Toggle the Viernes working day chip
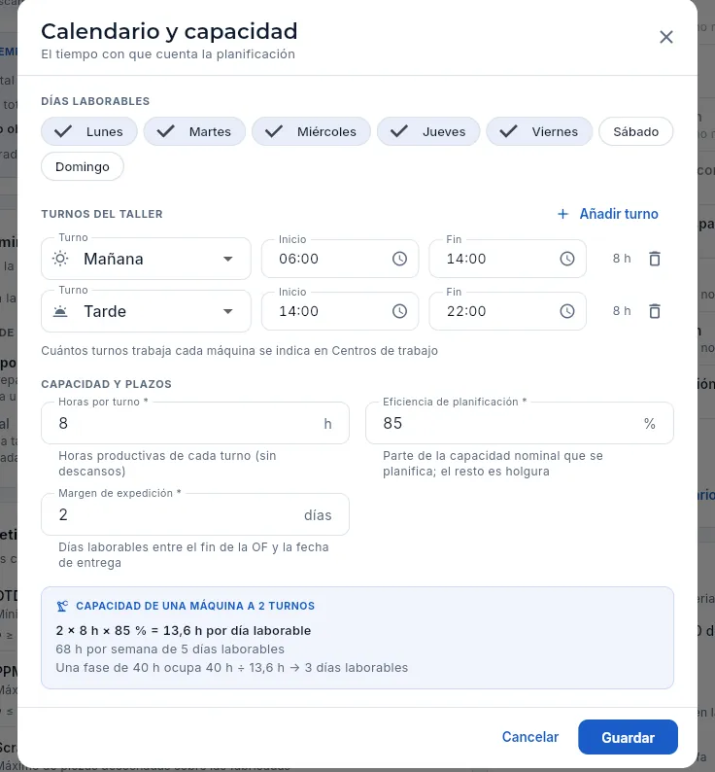Image resolution: width=715 pixels, height=772 pixels. [539, 131]
